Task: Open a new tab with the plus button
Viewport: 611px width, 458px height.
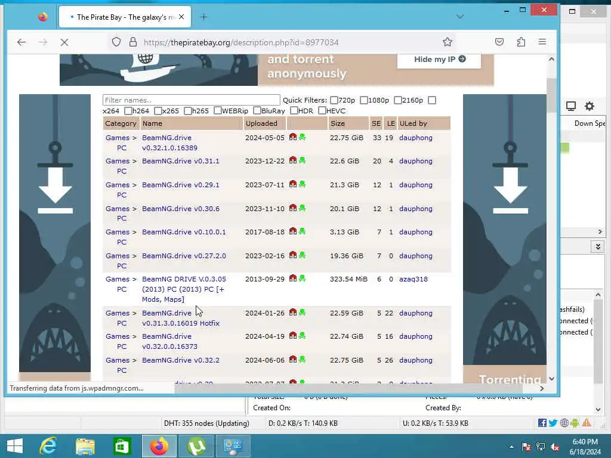Action: 203,17
